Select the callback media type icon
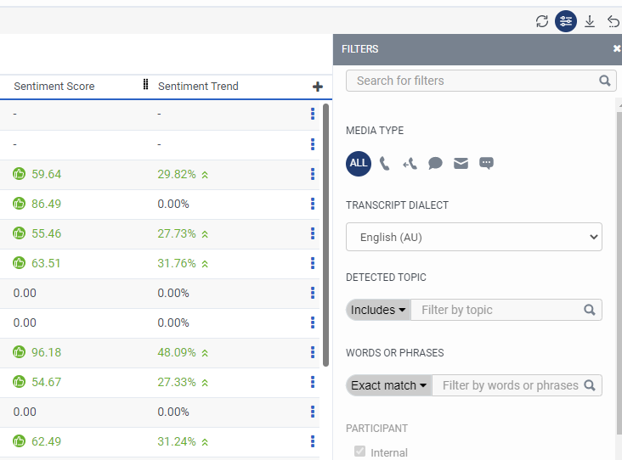 click(x=410, y=163)
